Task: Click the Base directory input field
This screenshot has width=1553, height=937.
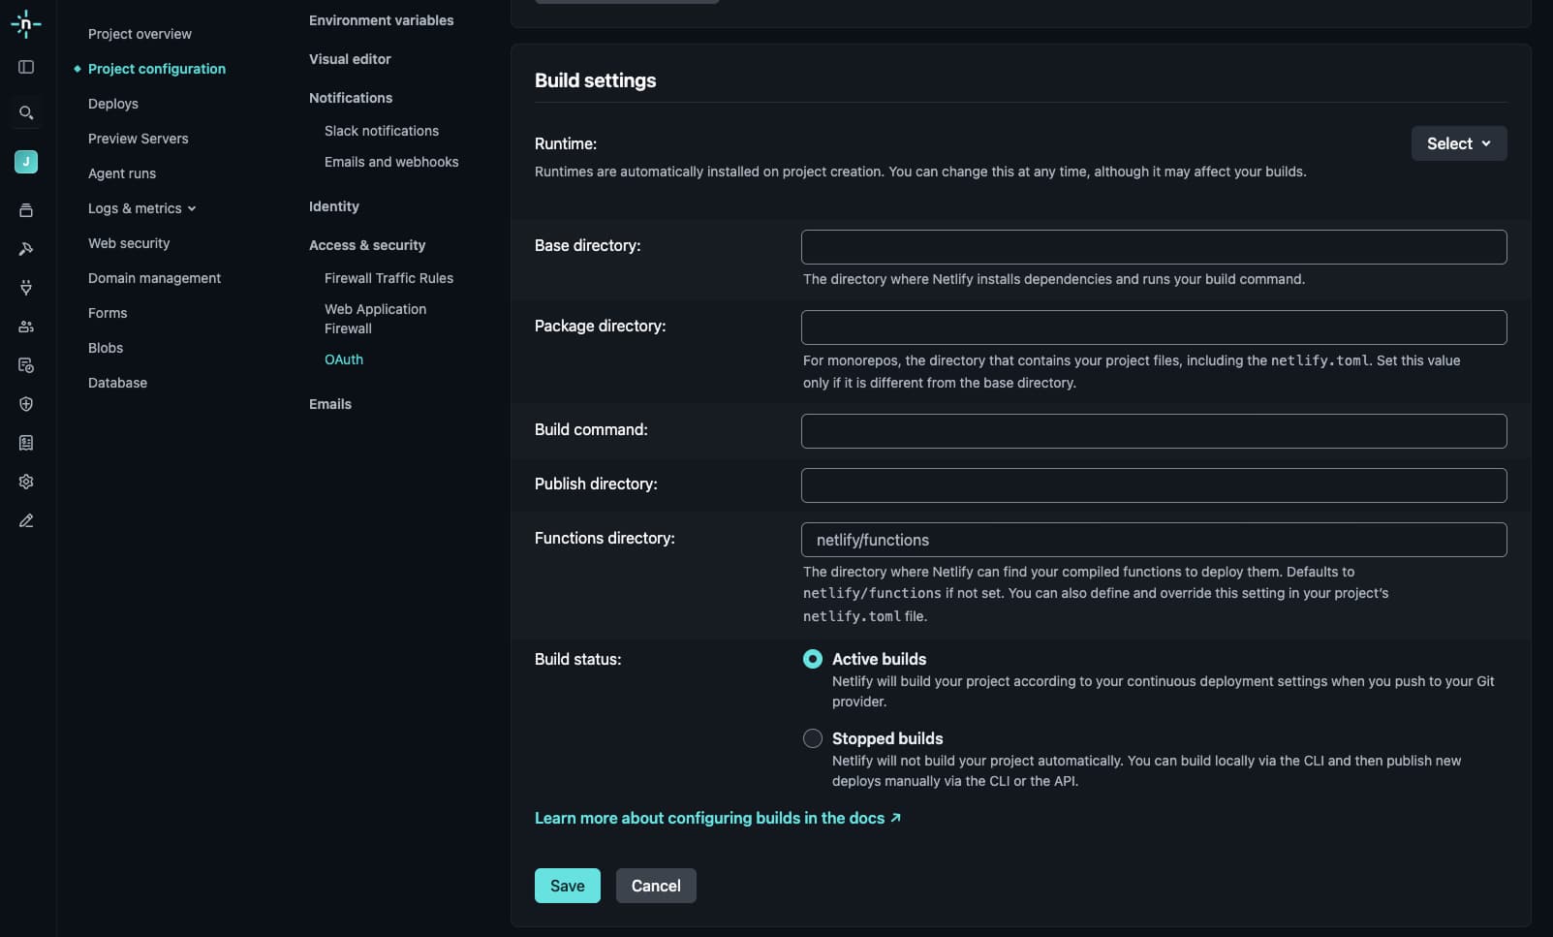Action: [1154, 247]
